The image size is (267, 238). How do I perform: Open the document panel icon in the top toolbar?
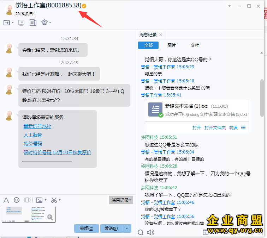point(33,23)
